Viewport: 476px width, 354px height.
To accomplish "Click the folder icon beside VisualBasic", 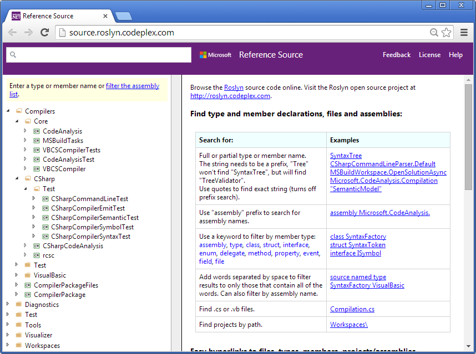I will tap(26, 275).
